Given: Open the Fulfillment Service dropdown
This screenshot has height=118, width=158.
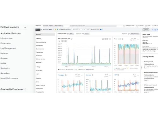Looking at the screenshot, I should tap(65, 30).
